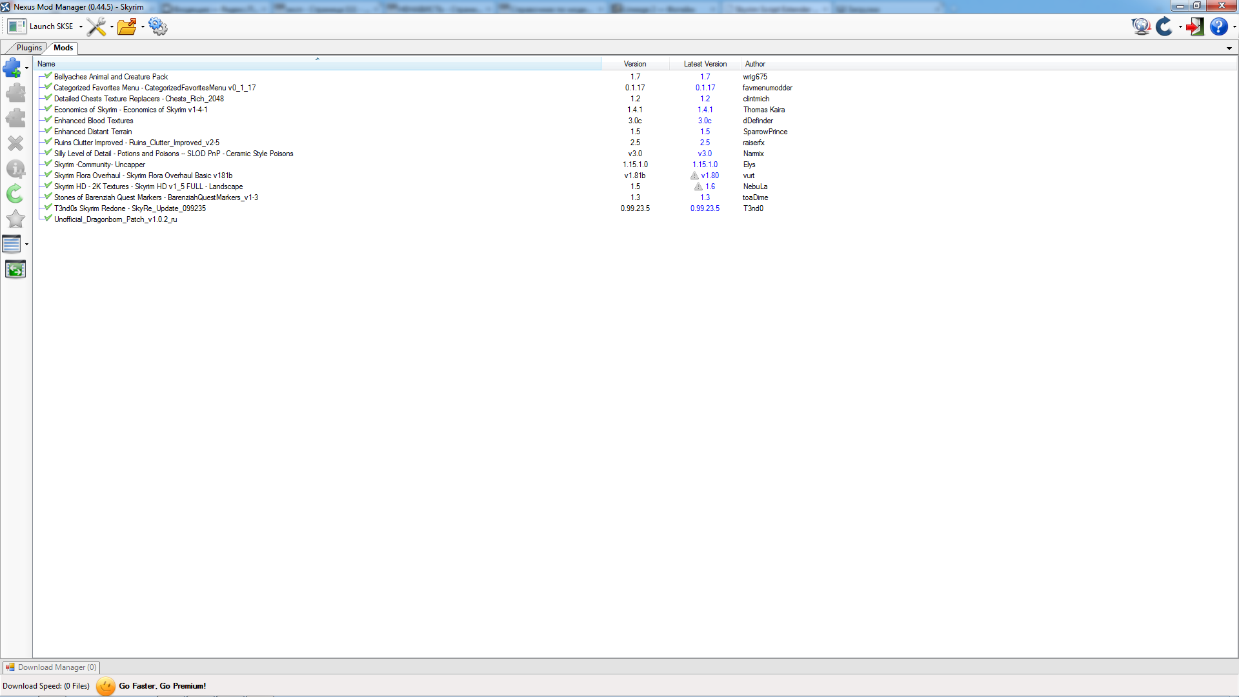The width and height of the screenshot is (1239, 697).
Task: Click the gray star endorse icon
Action: point(15,219)
